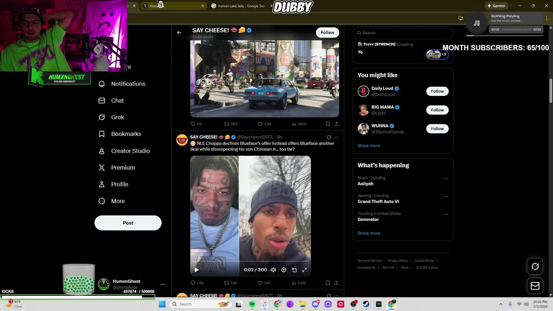
Task: Expand the More menu in the sidebar
Action: (x=111, y=201)
